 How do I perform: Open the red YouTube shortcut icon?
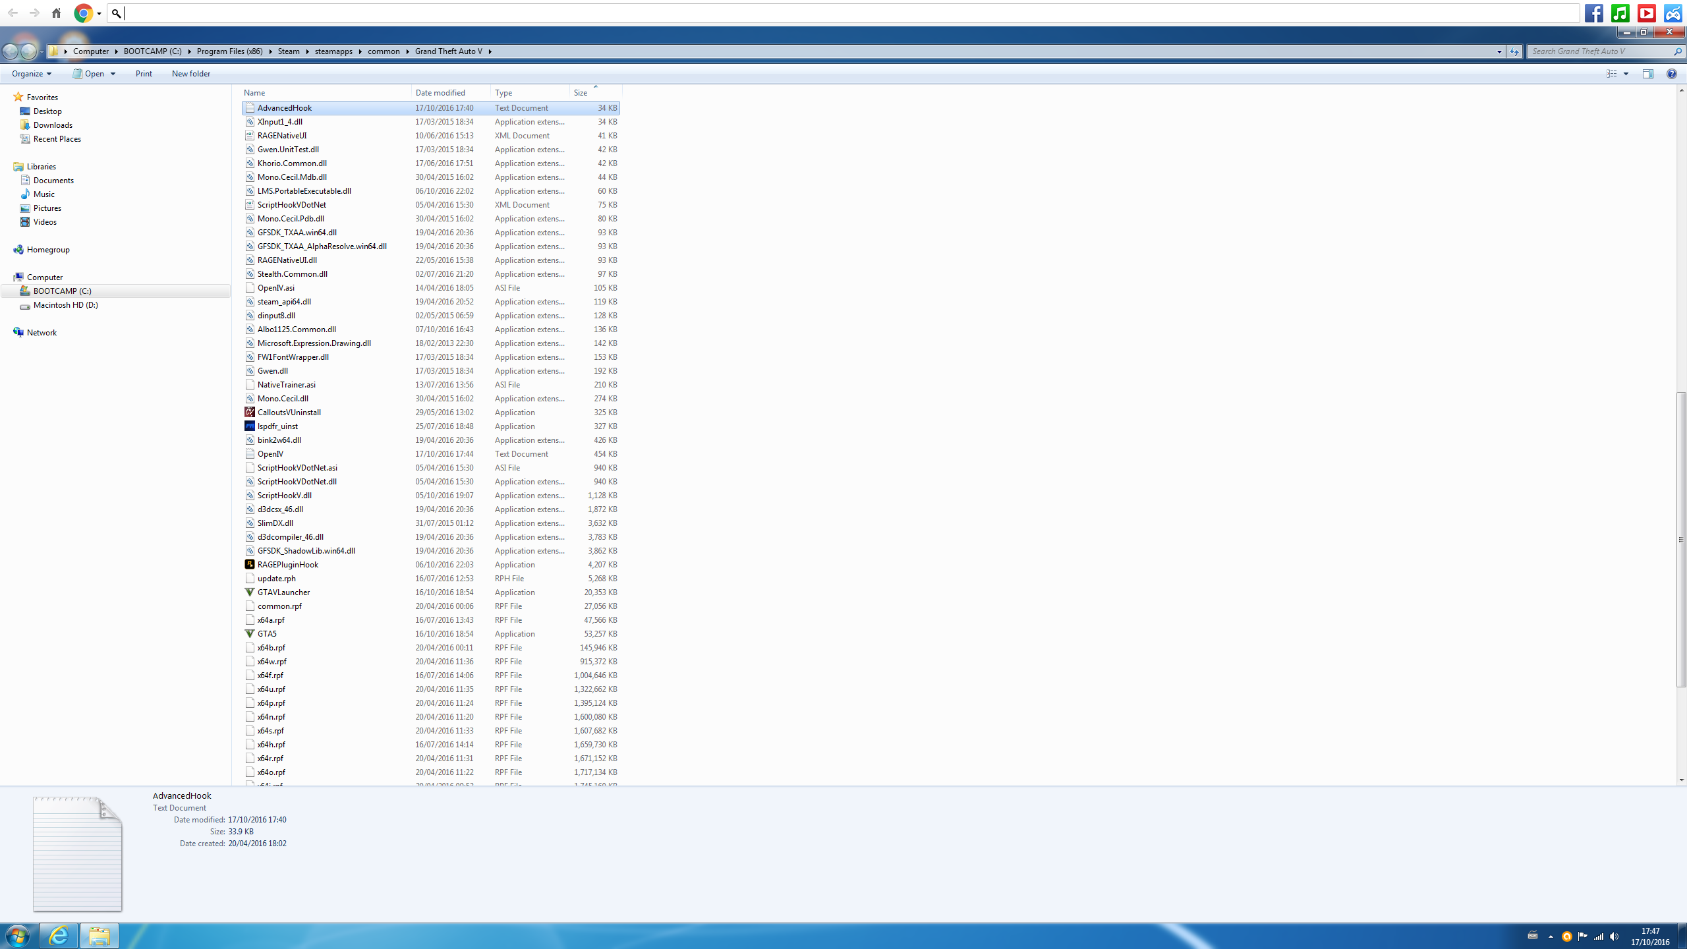coord(1646,13)
